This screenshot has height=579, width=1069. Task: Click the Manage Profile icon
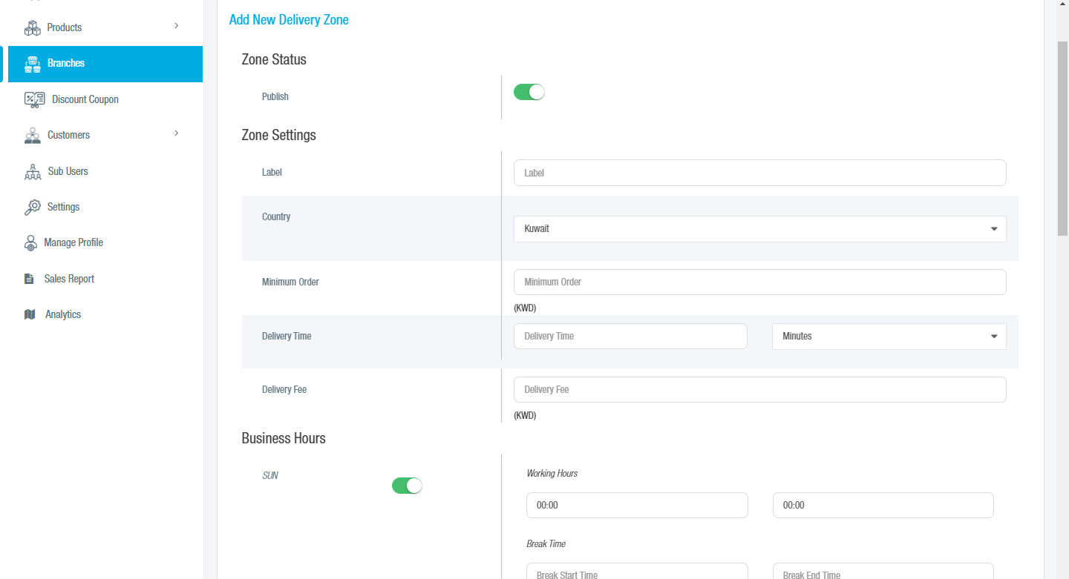click(x=30, y=242)
